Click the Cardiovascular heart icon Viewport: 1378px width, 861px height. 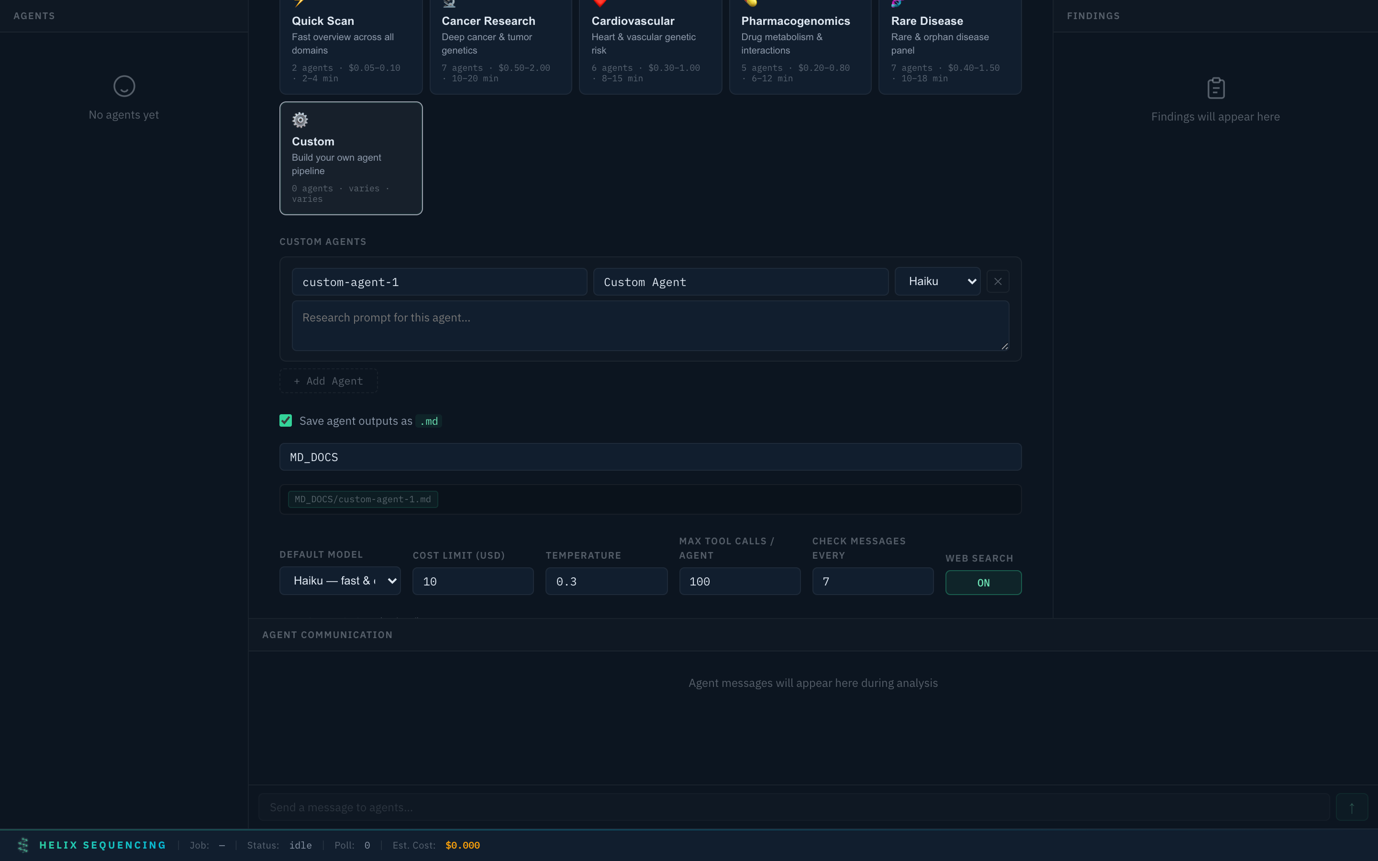(600, 3)
